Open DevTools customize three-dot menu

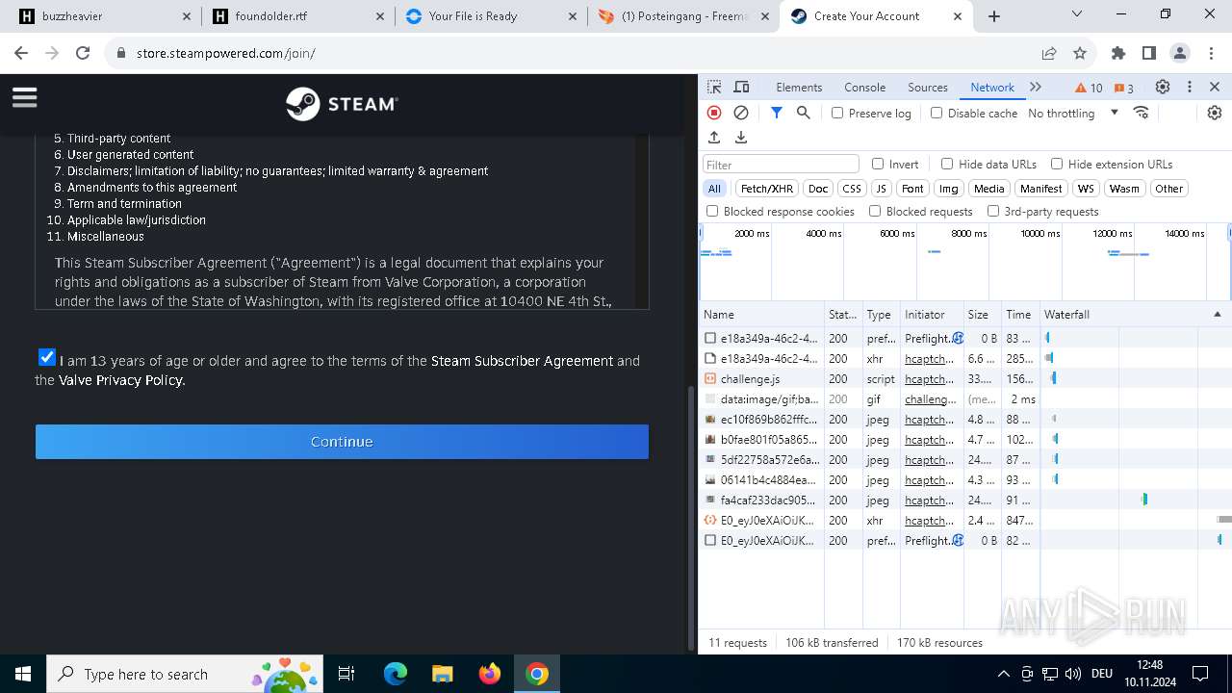coord(1190,87)
